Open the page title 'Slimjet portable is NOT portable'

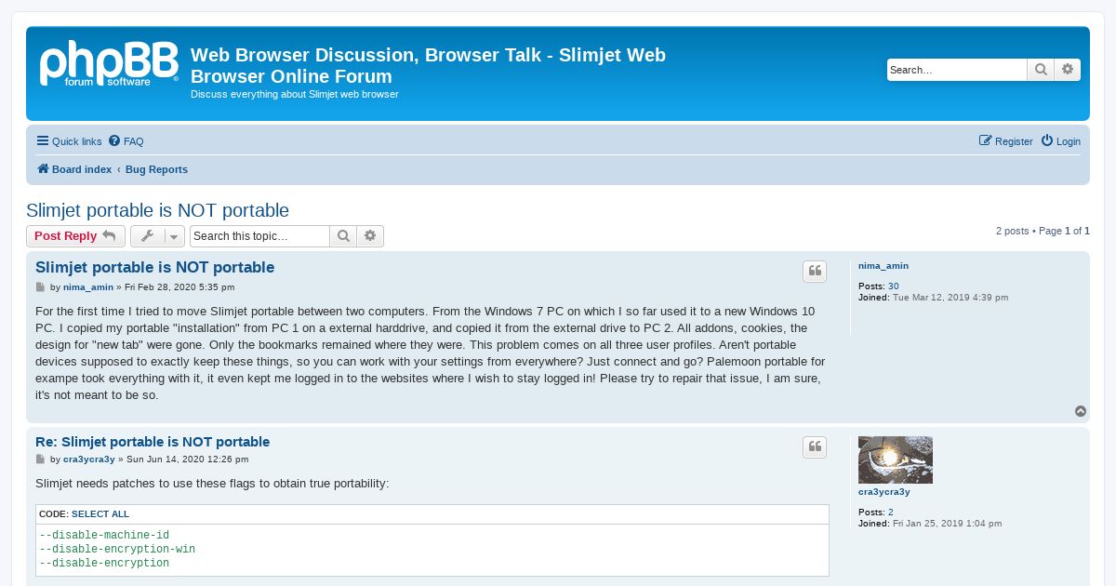[157, 210]
